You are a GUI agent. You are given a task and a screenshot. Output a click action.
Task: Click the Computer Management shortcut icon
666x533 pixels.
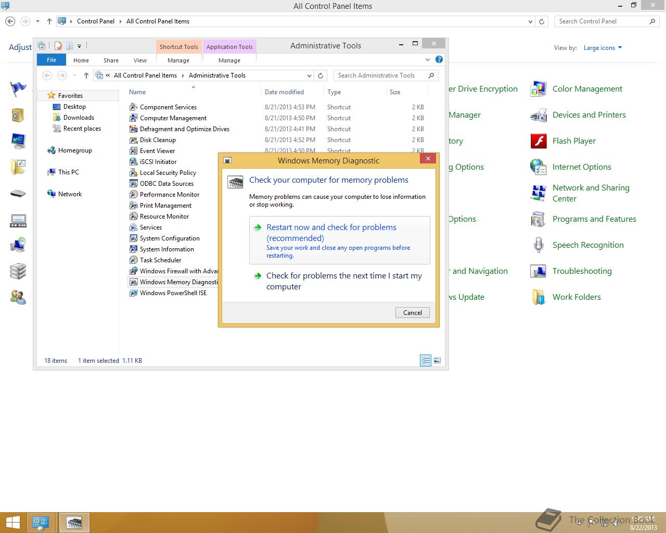tap(133, 118)
